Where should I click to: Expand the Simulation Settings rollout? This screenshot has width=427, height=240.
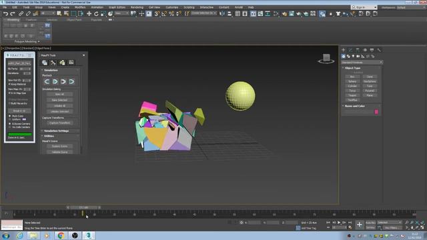56,131
